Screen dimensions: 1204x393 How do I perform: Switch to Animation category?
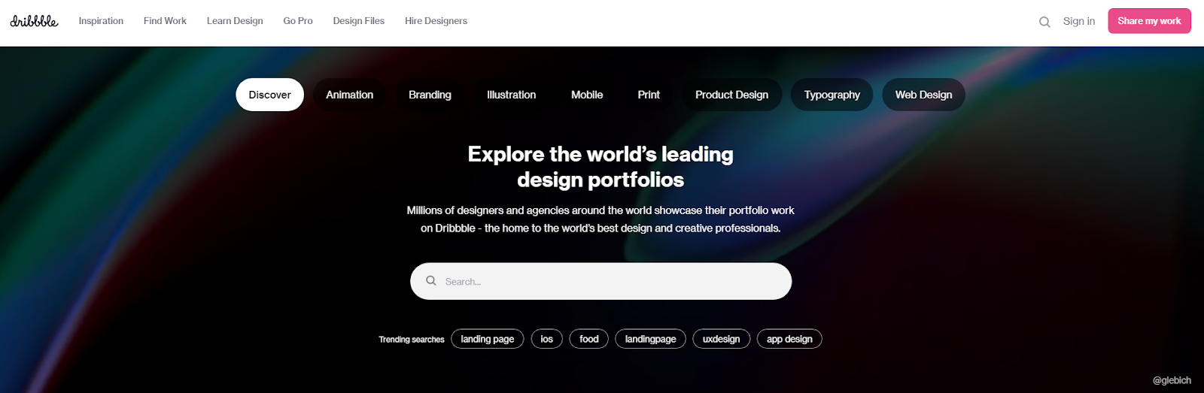(x=349, y=95)
